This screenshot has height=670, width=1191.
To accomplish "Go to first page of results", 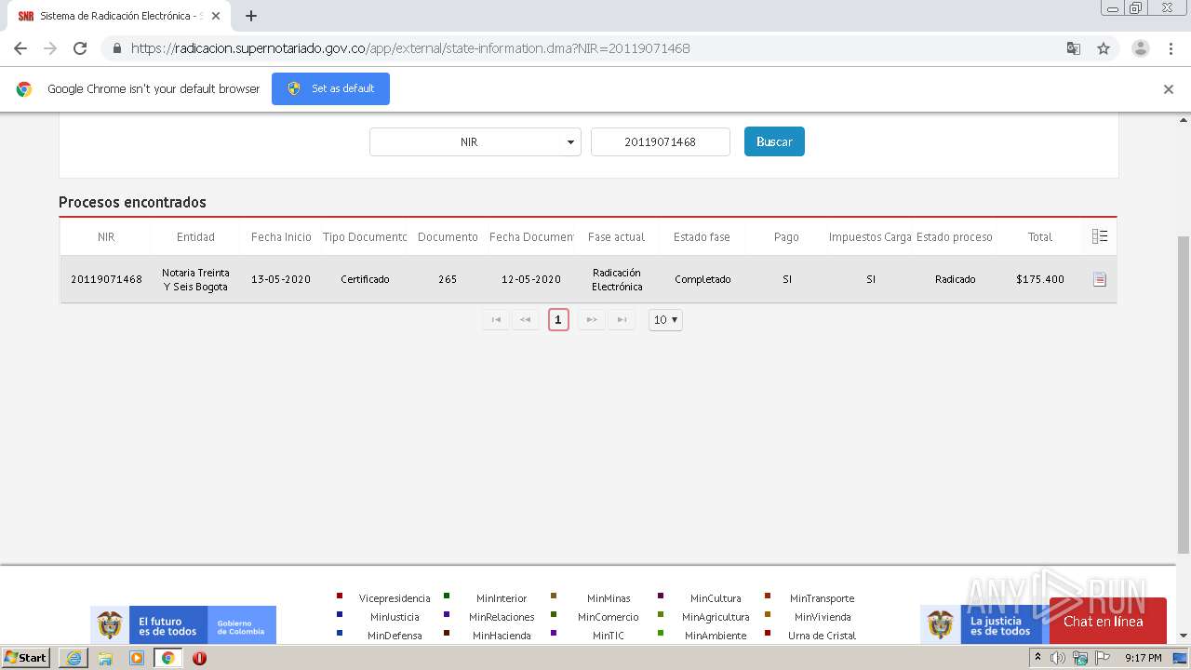I will [496, 319].
